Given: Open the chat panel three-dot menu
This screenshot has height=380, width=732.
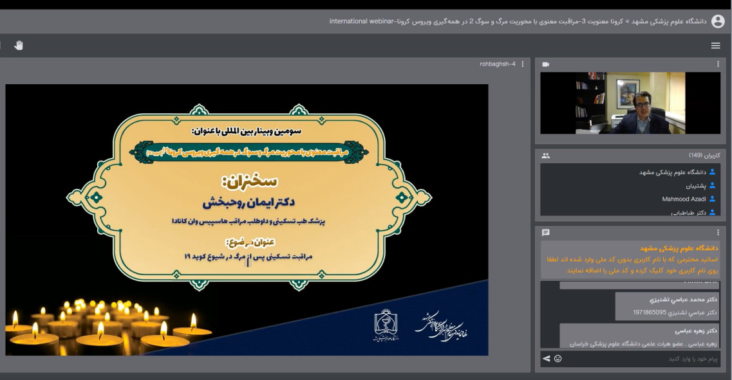Looking at the screenshot, I should (x=718, y=232).
